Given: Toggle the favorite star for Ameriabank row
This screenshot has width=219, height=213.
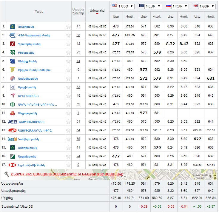Looking at the screenshot, I should point(68,148).
